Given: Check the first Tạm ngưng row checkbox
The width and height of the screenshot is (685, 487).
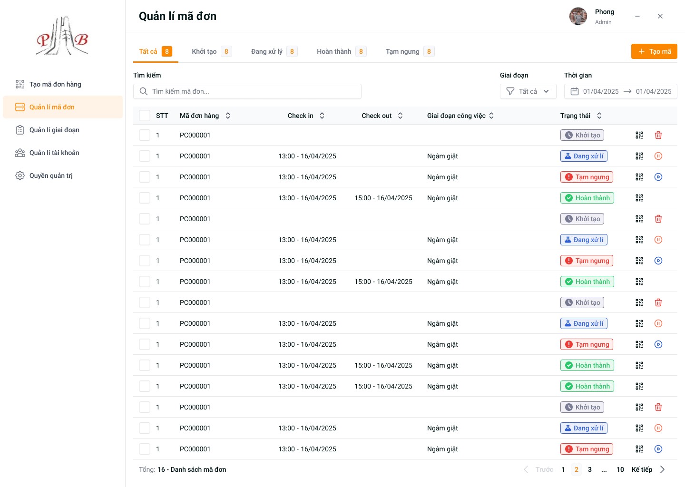Looking at the screenshot, I should point(145,177).
